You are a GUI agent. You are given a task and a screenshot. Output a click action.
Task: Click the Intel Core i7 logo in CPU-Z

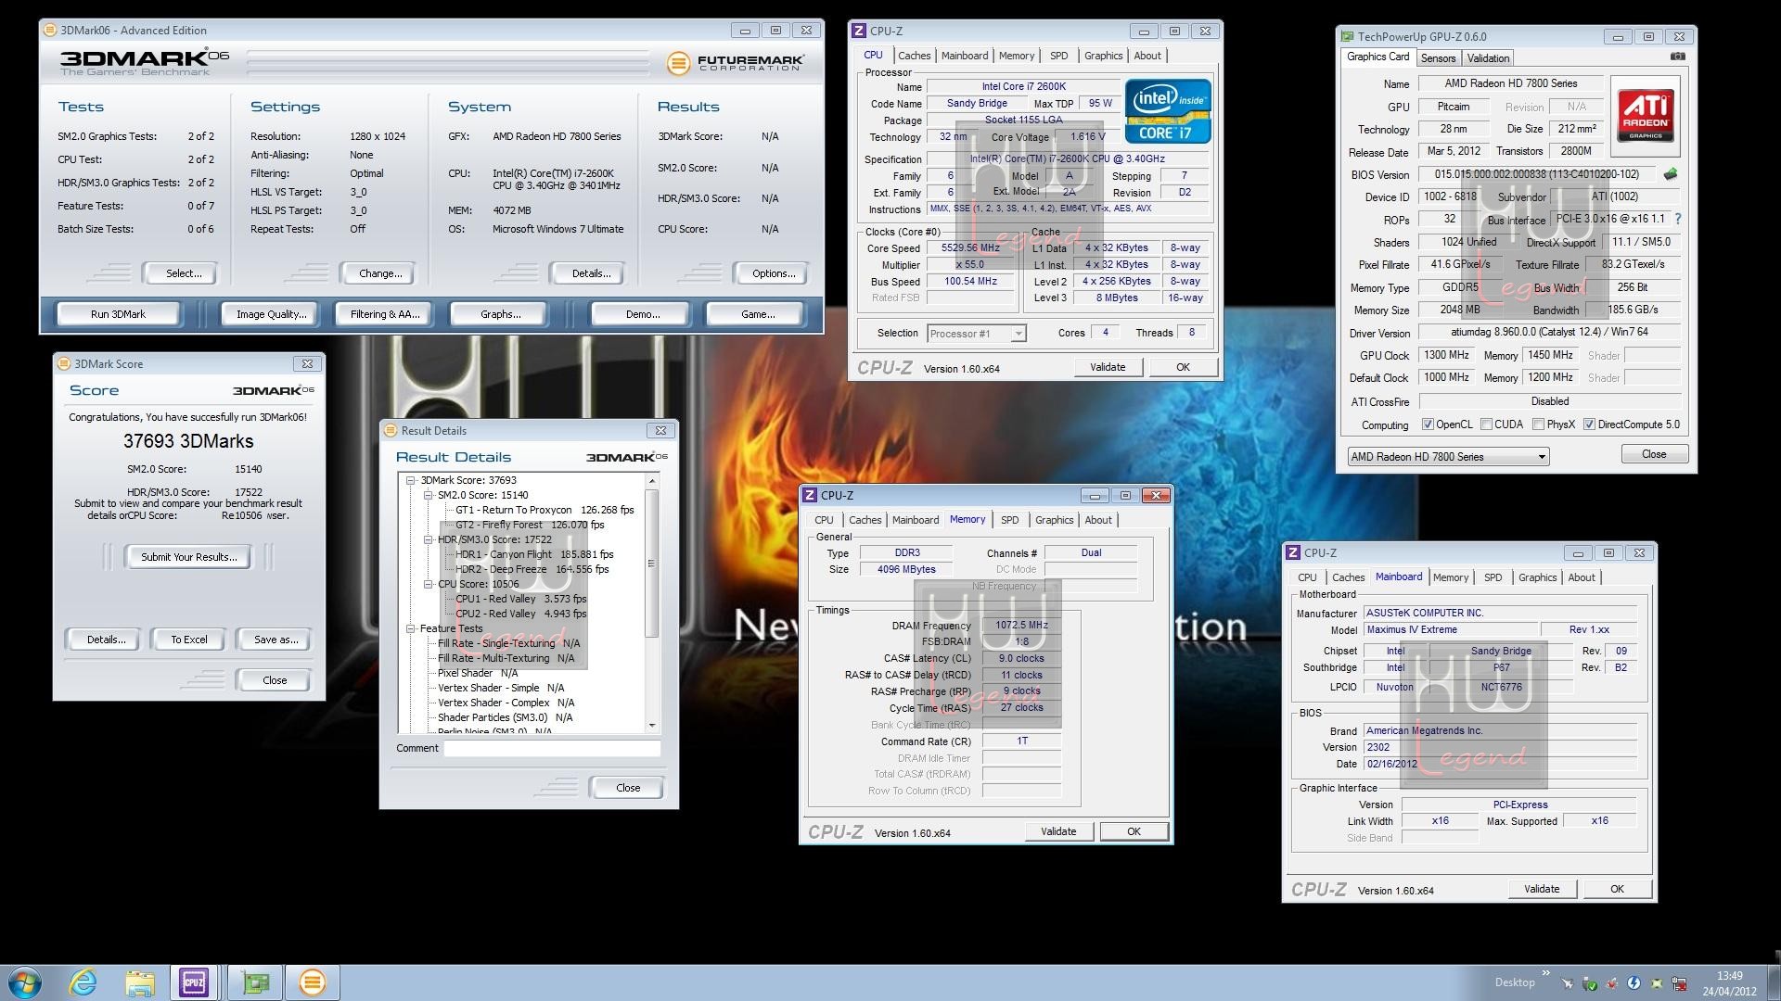pyautogui.click(x=1168, y=111)
